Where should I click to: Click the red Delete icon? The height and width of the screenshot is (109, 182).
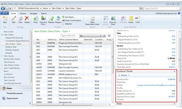27,20
